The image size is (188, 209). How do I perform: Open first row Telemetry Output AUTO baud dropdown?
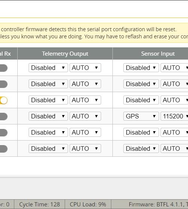click(85, 68)
